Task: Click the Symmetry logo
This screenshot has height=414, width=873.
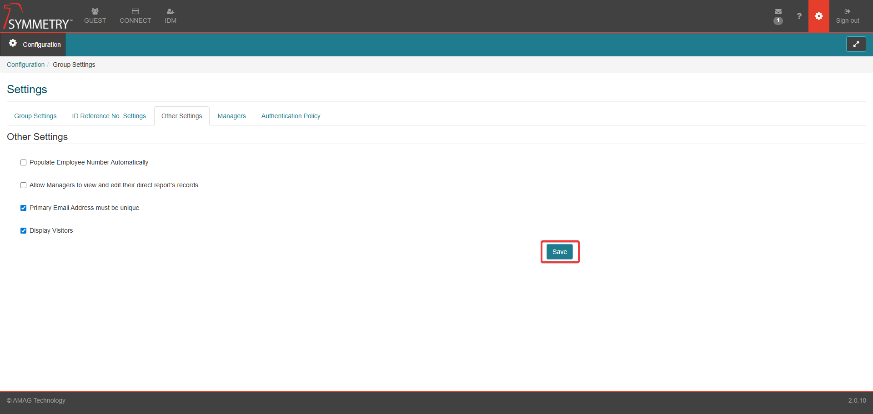Action: tap(37, 17)
